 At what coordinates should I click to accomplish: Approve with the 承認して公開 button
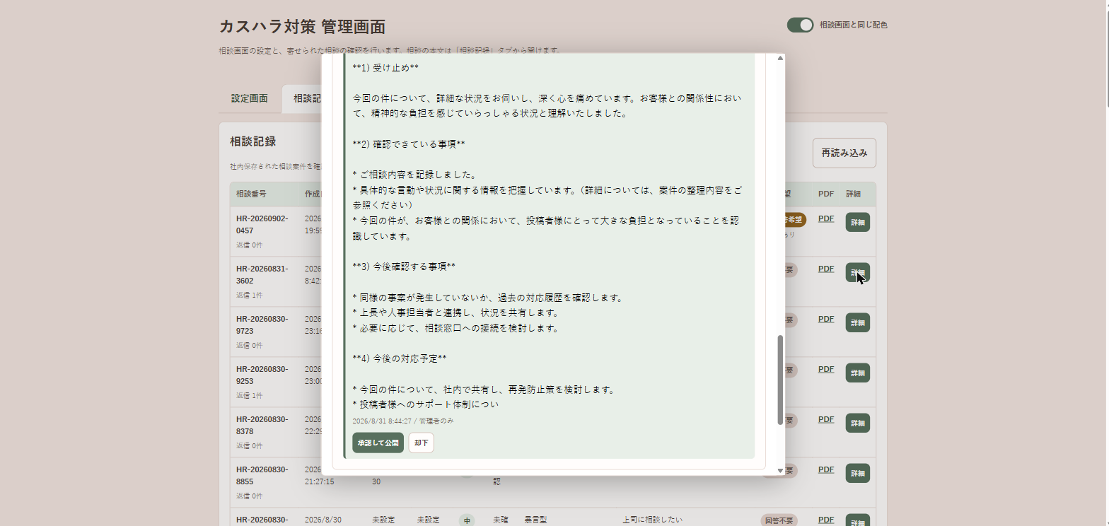[378, 443]
